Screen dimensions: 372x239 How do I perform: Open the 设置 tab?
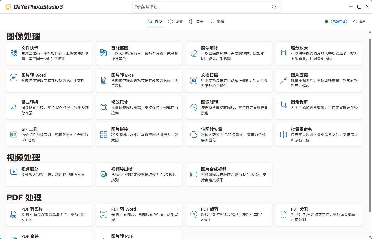(x=176, y=22)
